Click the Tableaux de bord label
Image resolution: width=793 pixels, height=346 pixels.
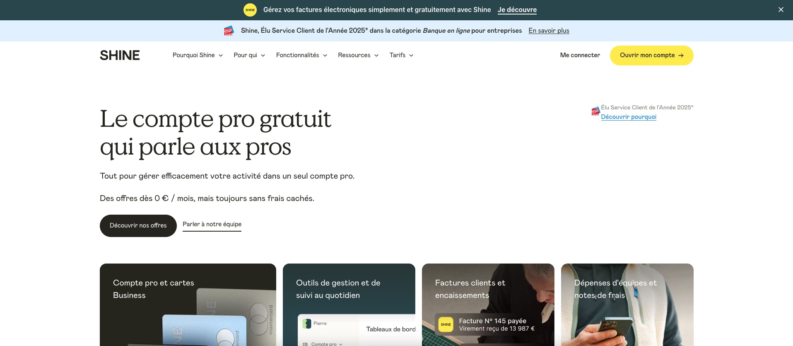pos(390,329)
